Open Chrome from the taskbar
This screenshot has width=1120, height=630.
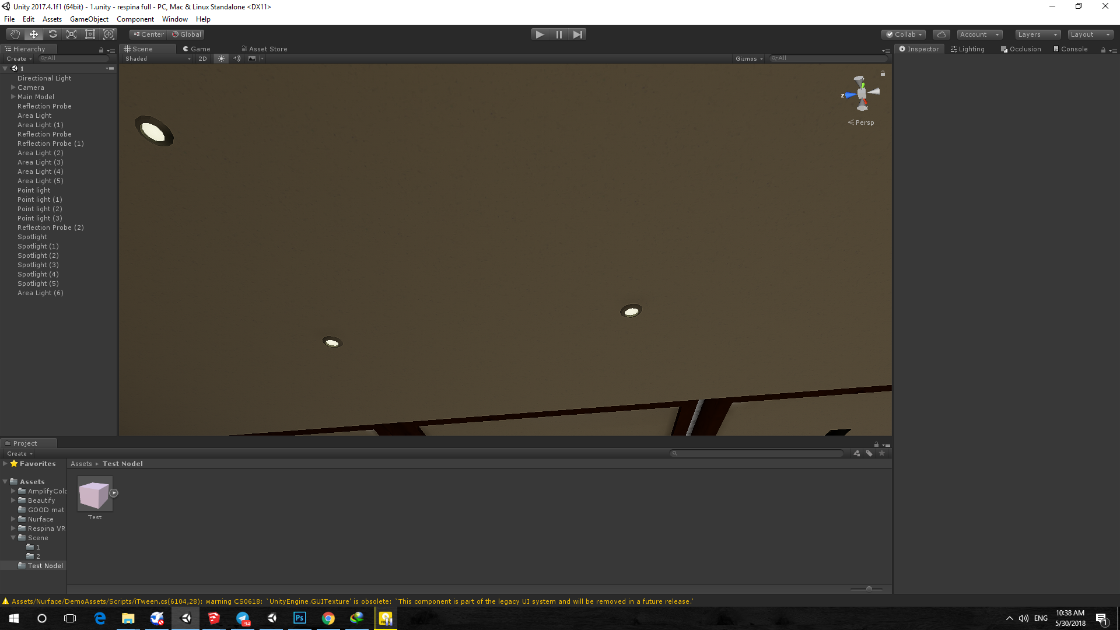click(x=328, y=618)
